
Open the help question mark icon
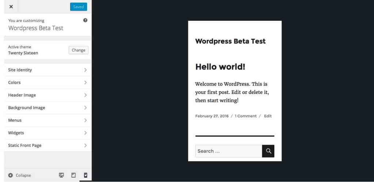coord(85,20)
